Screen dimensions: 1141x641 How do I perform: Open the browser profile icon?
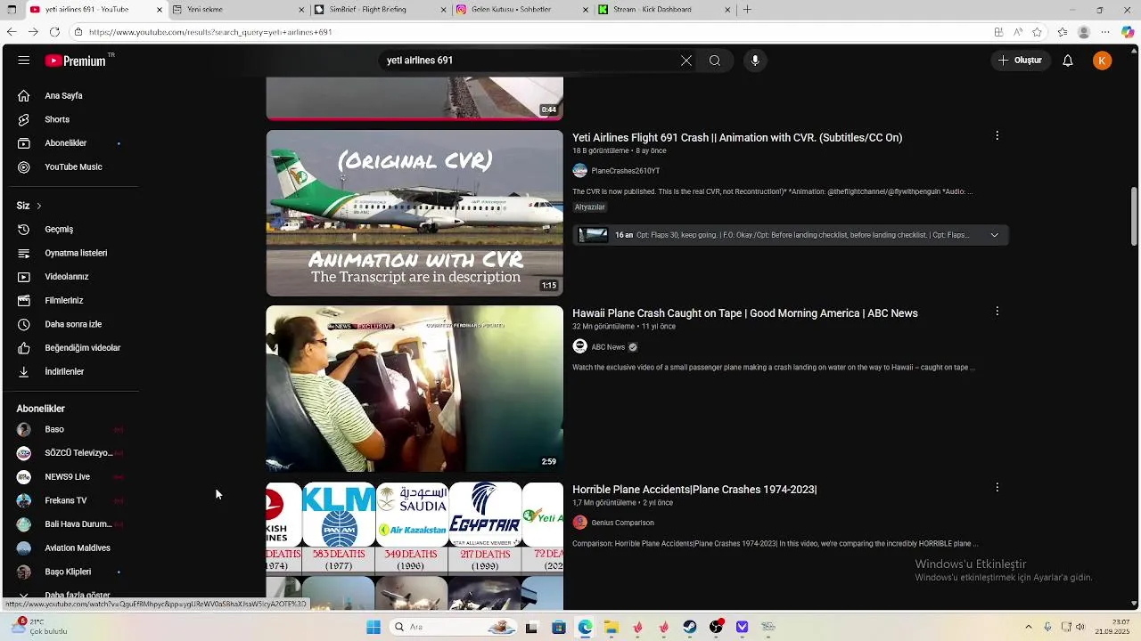pyautogui.click(x=1084, y=32)
